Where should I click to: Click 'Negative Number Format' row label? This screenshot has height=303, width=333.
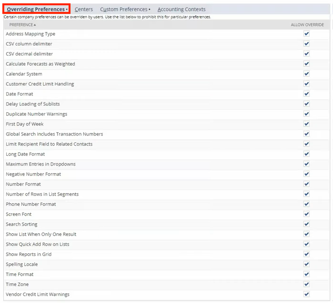[x=33, y=174]
